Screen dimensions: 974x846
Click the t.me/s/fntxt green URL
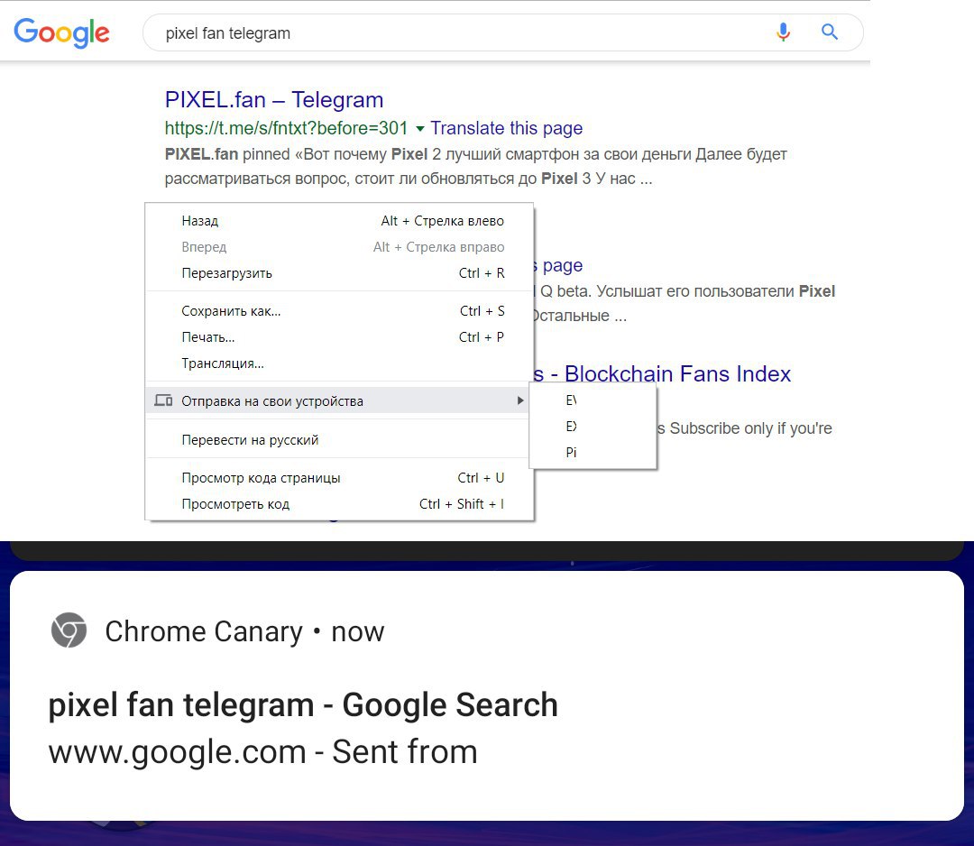pyautogui.click(x=287, y=128)
